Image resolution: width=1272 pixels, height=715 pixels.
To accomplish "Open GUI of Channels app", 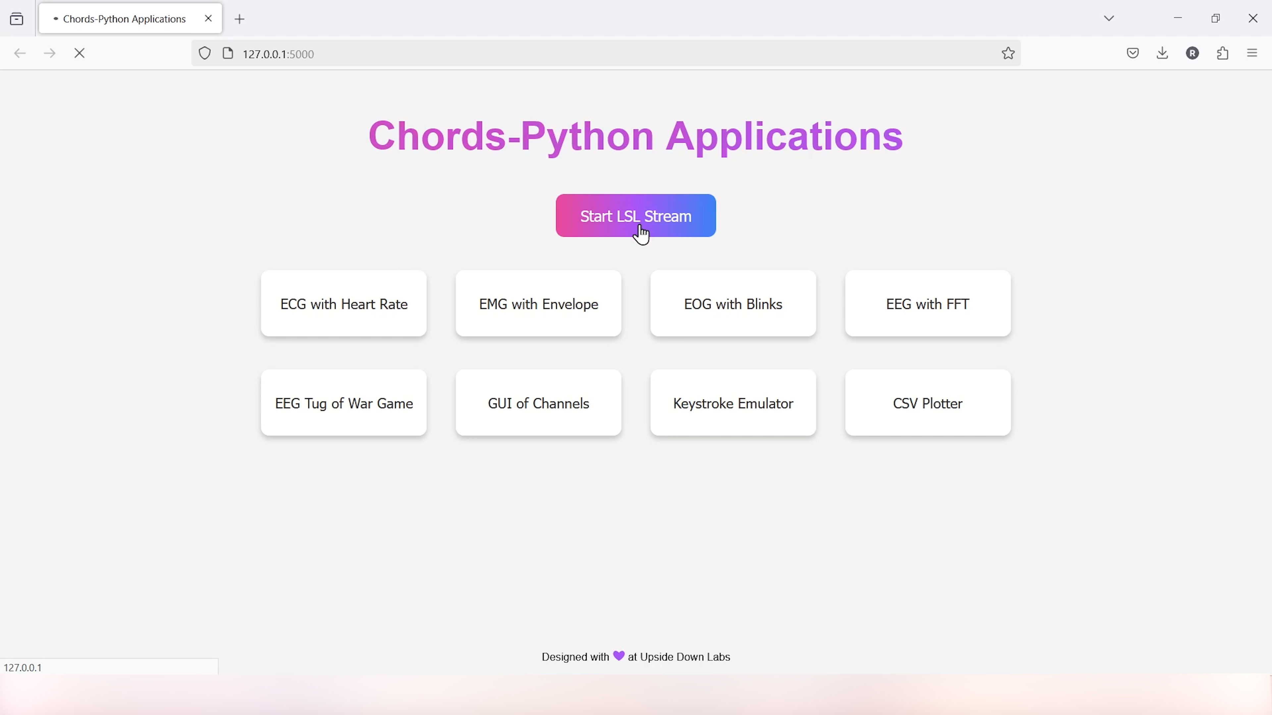I will click(x=538, y=403).
